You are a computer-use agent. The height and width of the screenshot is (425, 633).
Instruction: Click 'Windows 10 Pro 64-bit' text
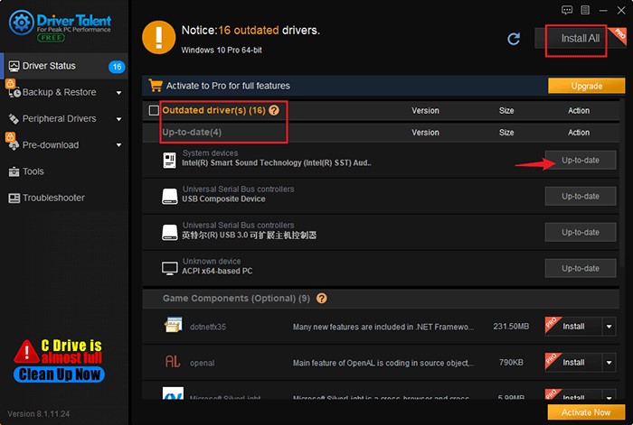click(222, 50)
